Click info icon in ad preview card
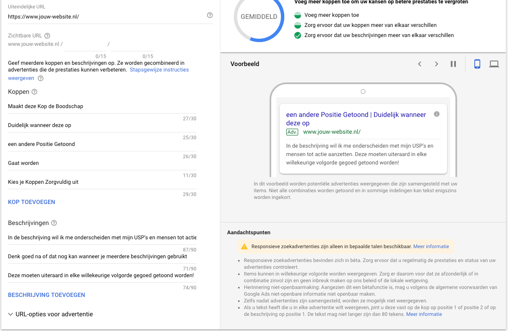 437,114
